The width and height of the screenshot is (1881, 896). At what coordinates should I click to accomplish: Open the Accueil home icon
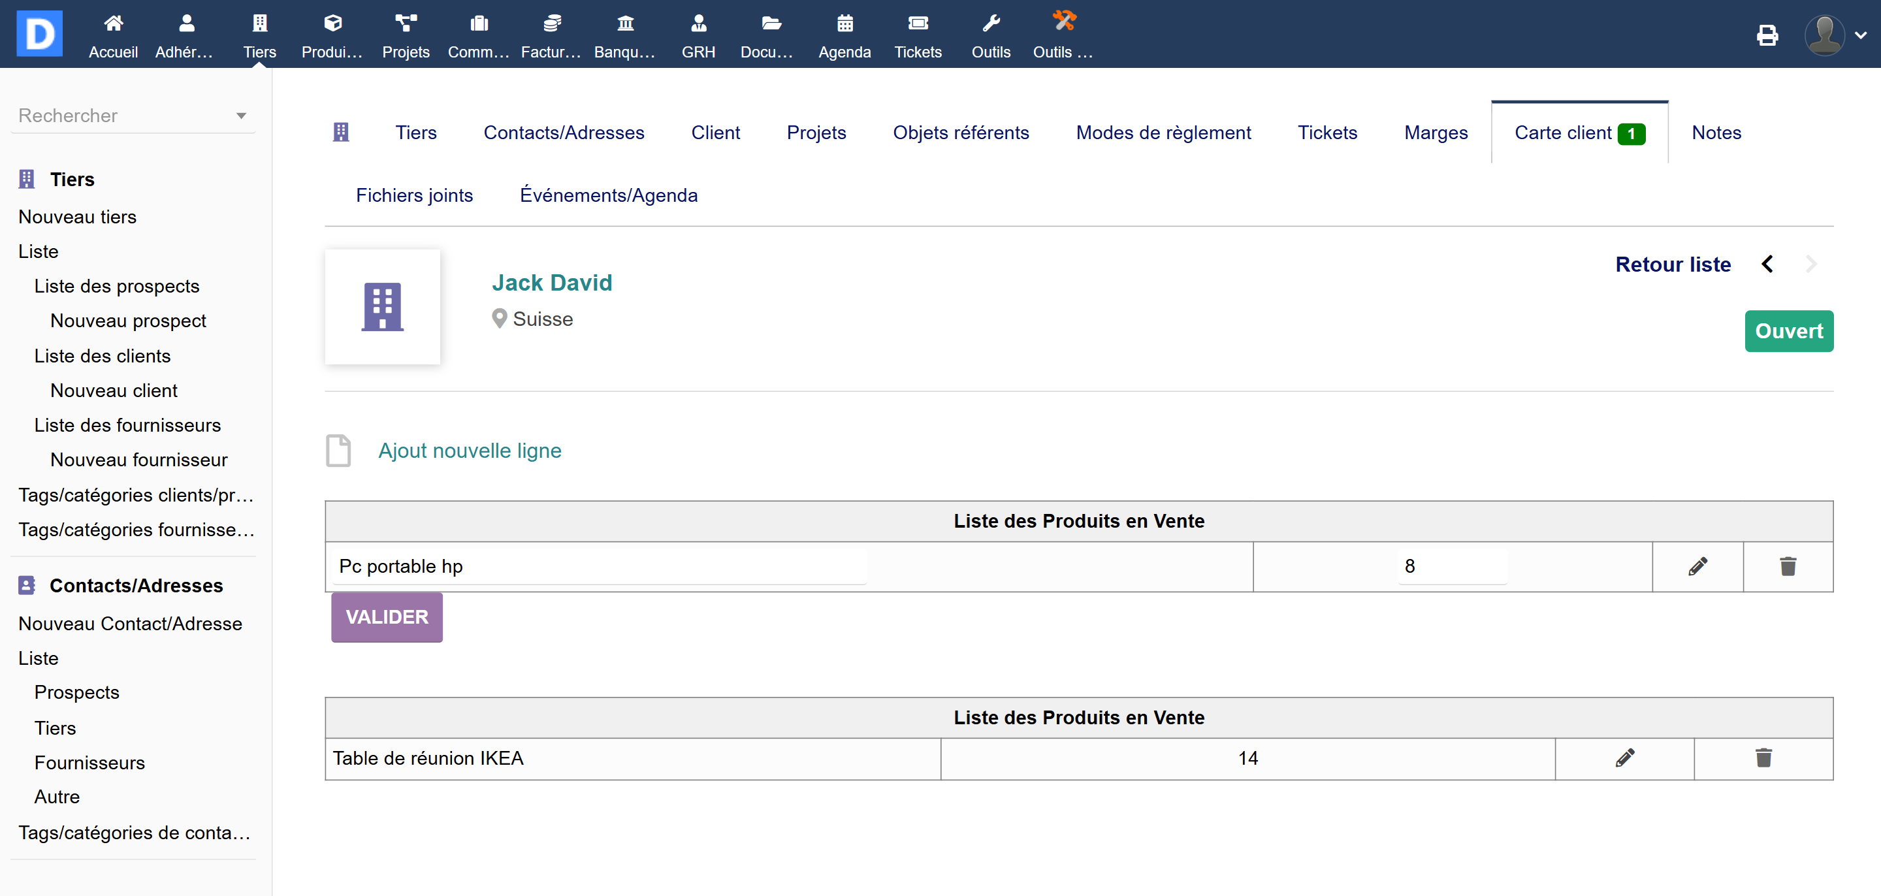point(113,24)
